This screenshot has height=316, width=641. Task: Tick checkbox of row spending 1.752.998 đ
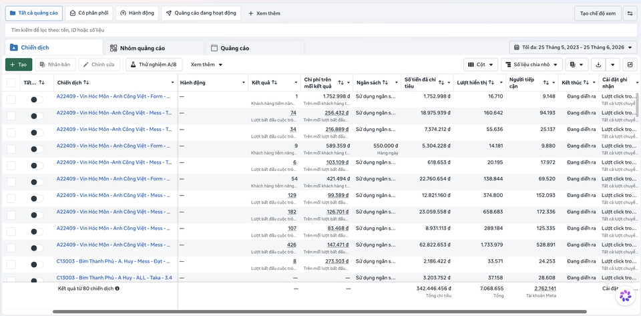pyautogui.click(x=11, y=100)
